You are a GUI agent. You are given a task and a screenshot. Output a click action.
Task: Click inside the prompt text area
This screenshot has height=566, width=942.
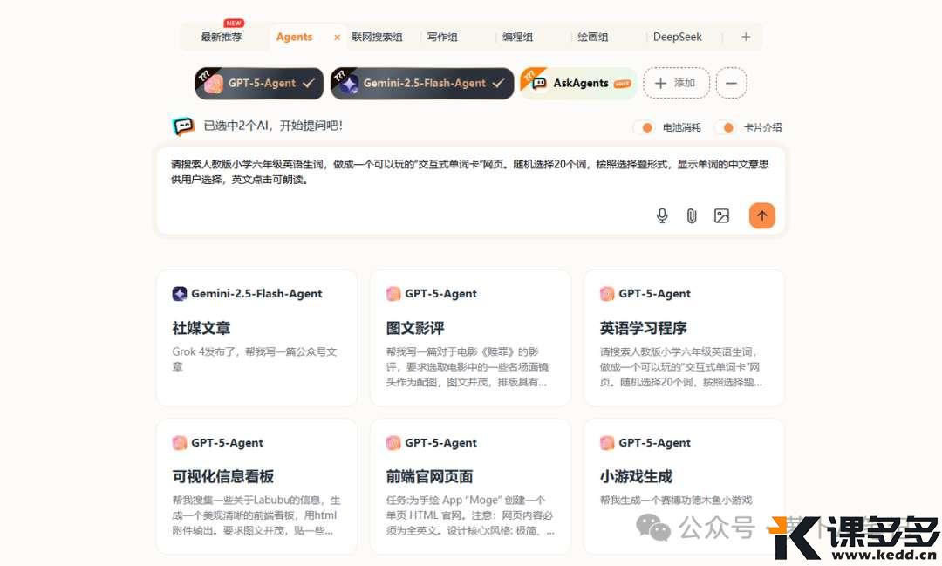coord(470,190)
